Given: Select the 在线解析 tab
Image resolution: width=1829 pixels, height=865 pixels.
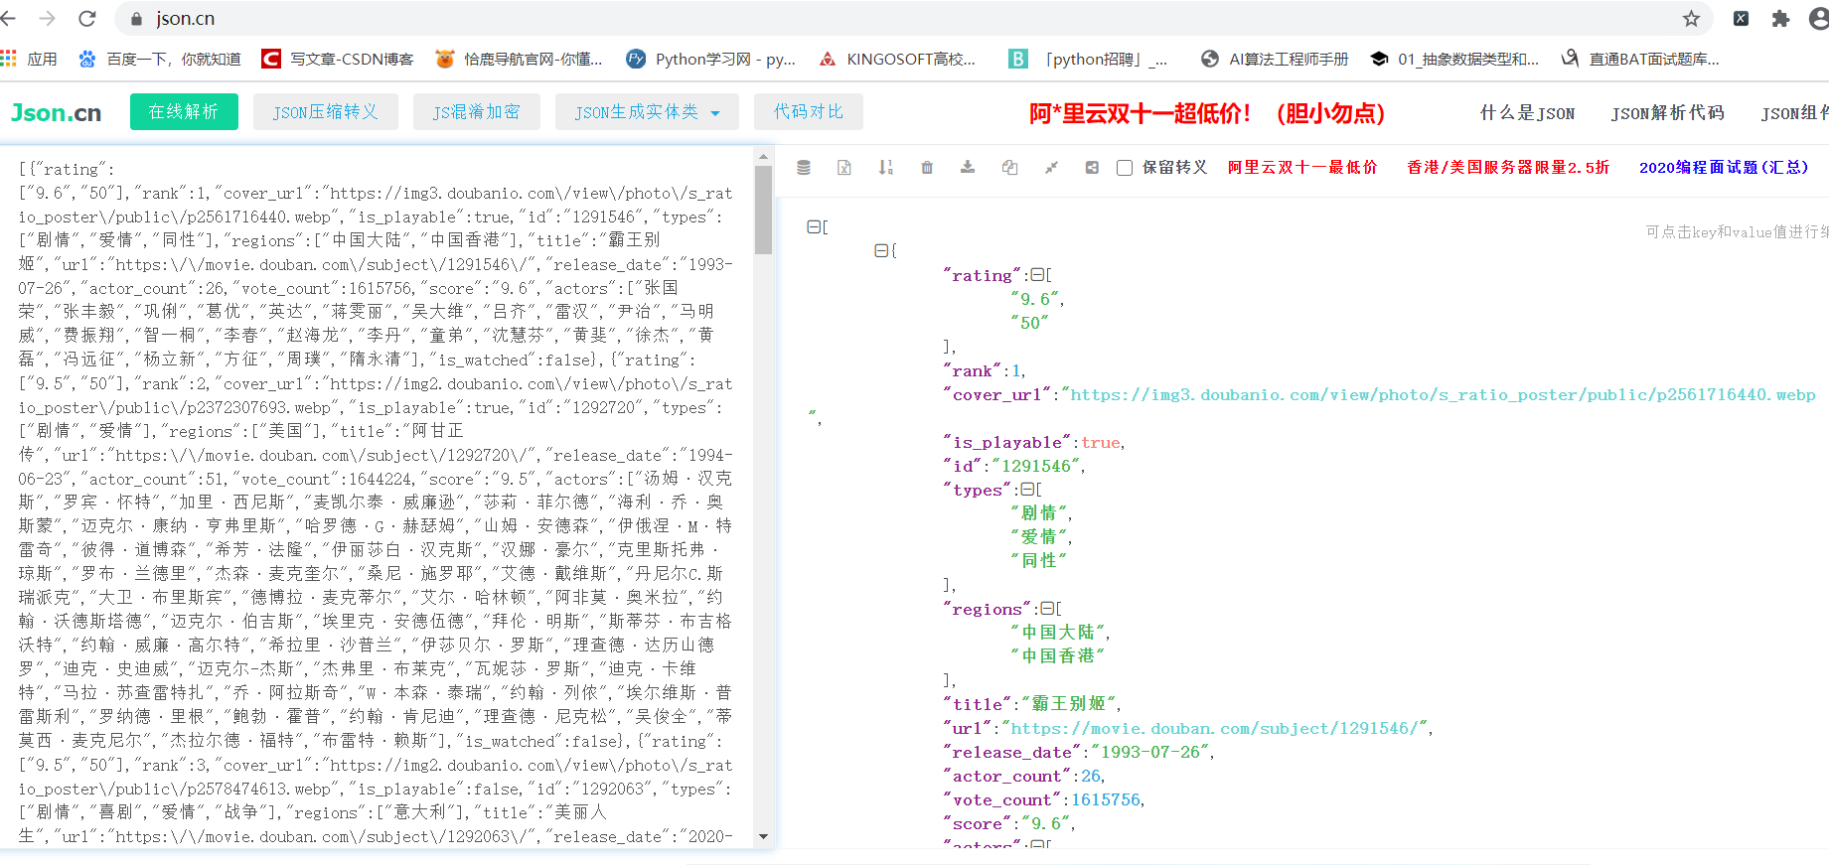Looking at the screenshot, I should click(x=184, y=112).
